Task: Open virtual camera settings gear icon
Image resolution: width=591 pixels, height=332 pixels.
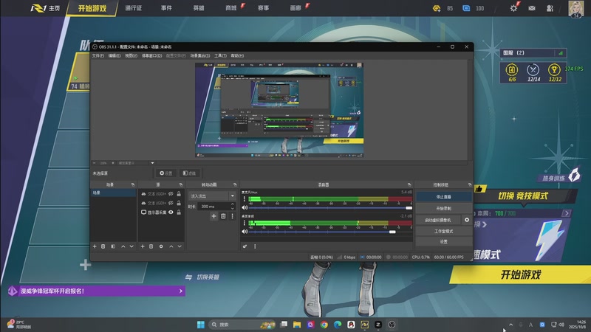Action: (x=467, y=220)
